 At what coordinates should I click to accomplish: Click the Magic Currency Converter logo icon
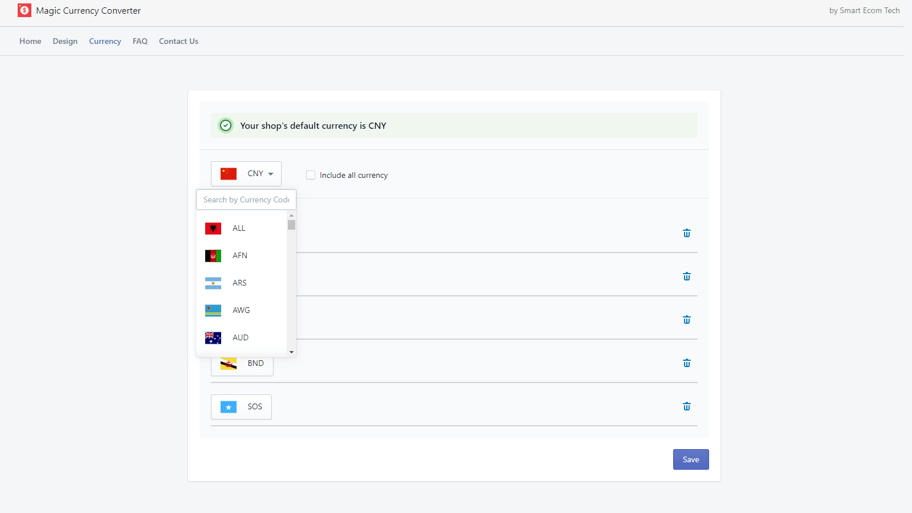click(25, 10)
